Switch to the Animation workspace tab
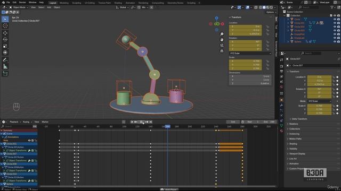This screenshot has width=341, height=191. (x=130, y=3)
